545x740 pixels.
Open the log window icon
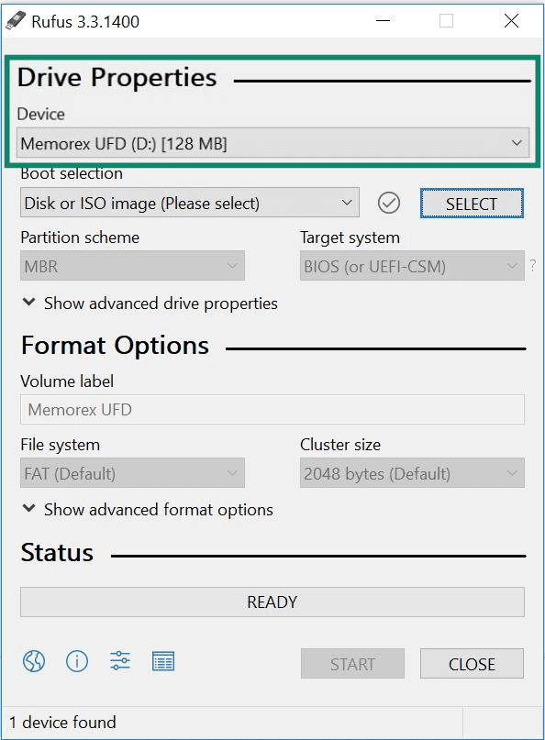click(162, 661)
